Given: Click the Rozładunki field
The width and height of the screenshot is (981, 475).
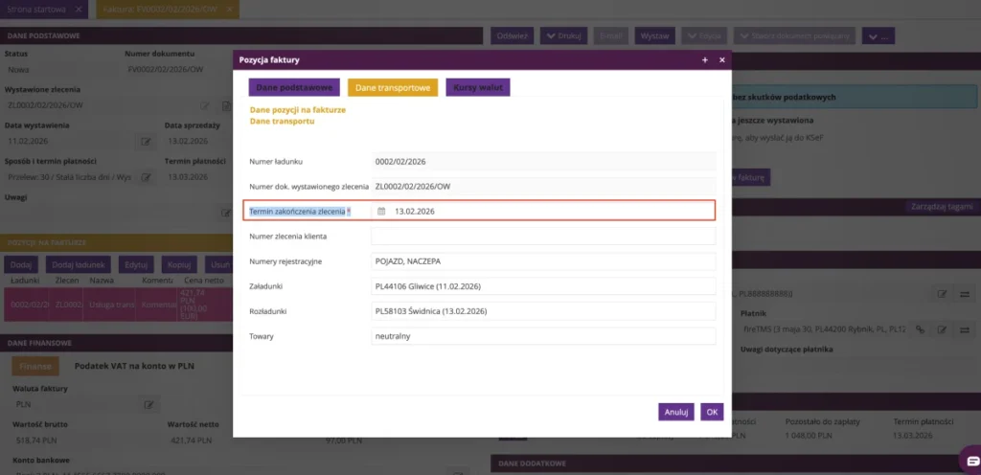Looking at the screenshot, I should tap(543, 311).
